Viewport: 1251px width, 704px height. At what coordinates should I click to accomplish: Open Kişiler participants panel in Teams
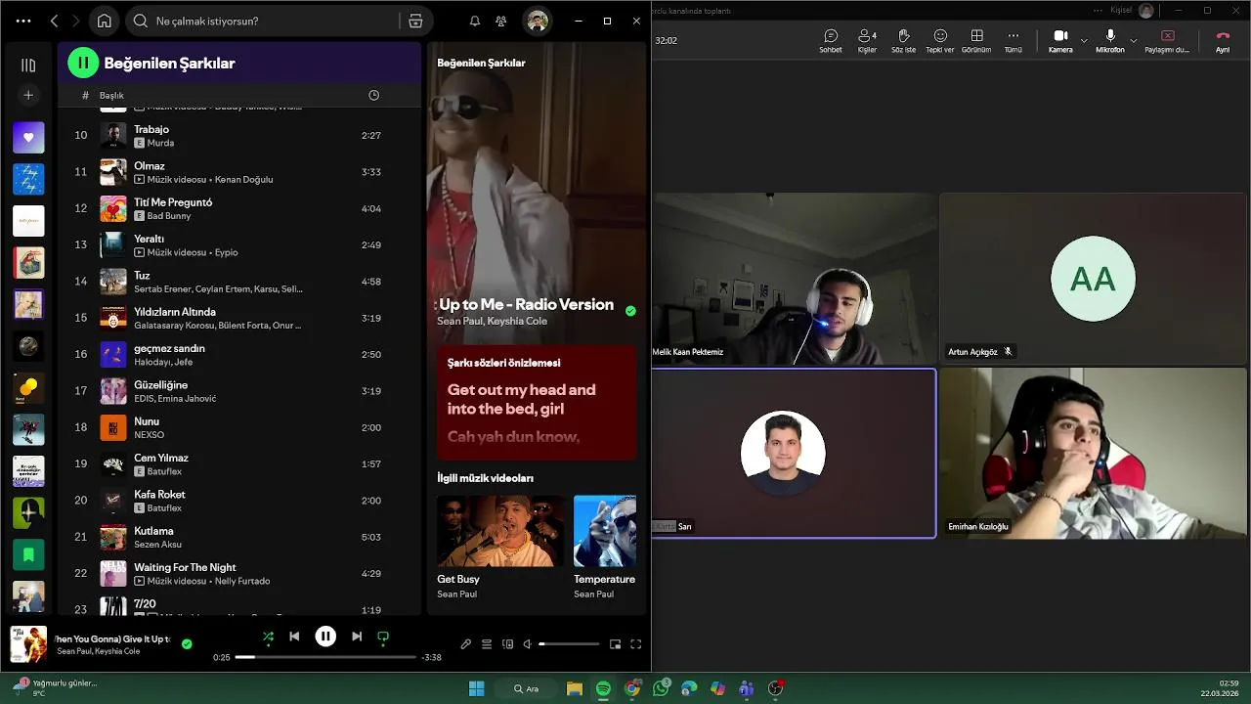click(x=867, y=41)
